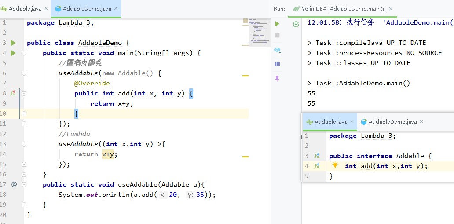The image size is (454, 224).
Task: Click the yellow warning stripe near line 6
Action: tap(245, 75)
